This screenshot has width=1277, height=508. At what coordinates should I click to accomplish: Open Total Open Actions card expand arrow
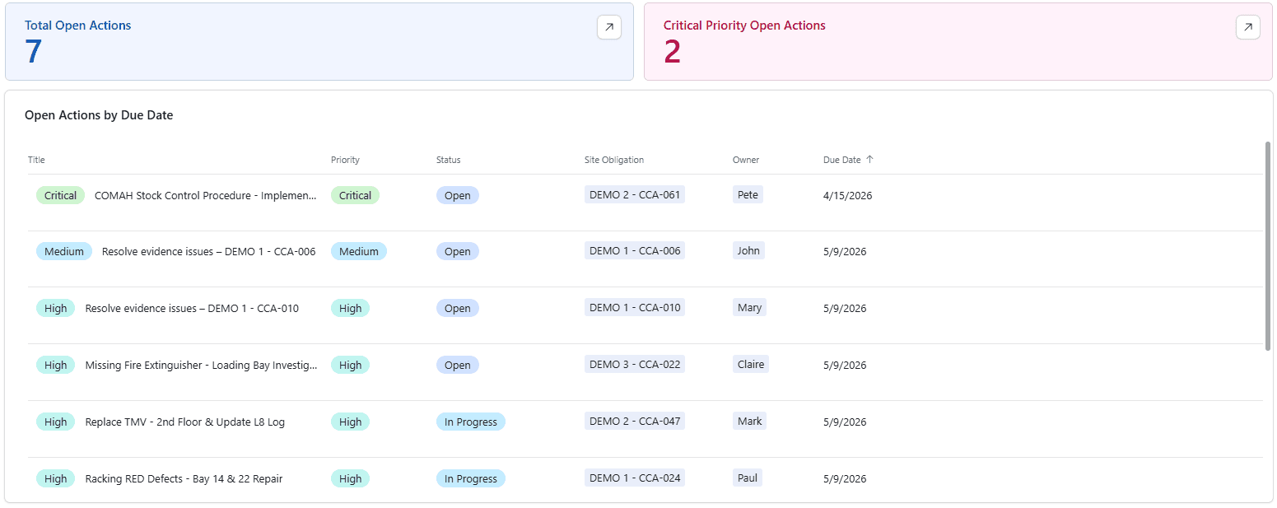(x=609, y=27)
